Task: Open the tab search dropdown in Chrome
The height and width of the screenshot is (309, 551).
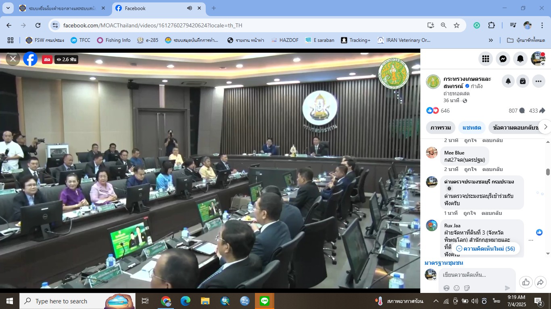Action: tap(8, 8)
